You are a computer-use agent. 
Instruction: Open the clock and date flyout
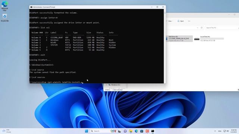234,131
